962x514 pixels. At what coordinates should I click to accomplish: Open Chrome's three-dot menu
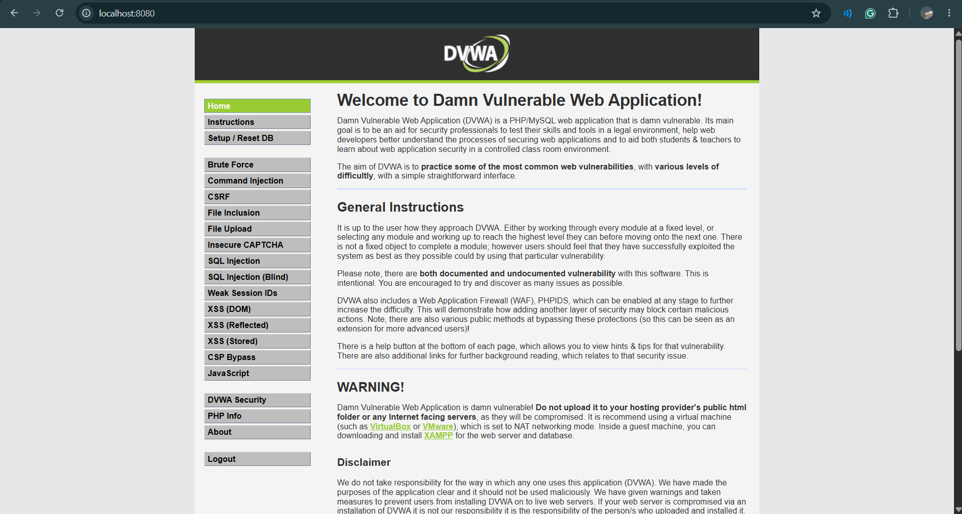click(949, 13)
